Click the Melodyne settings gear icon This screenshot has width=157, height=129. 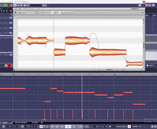point(143,13)
